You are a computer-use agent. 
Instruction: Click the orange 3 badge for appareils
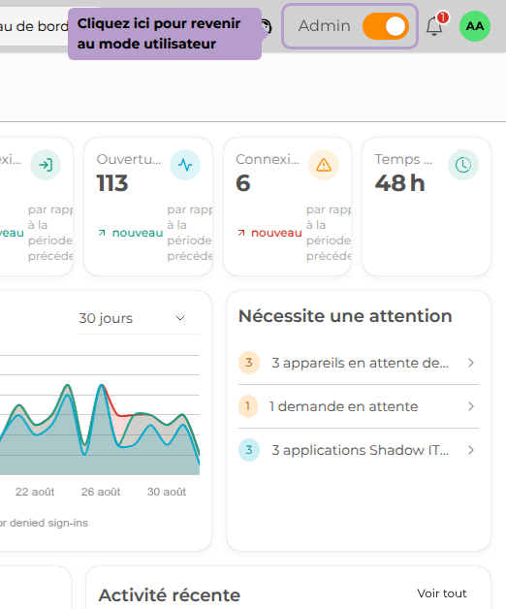(x=249, y=363)
